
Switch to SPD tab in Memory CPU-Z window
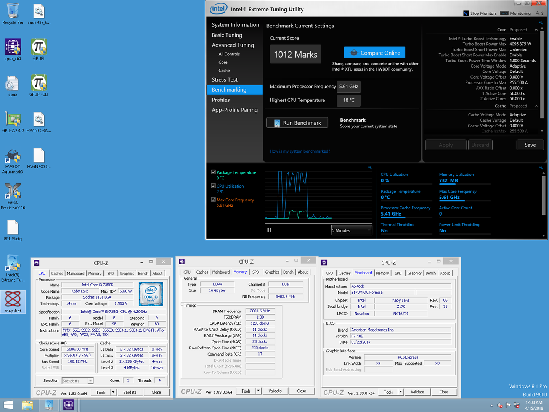click(x=255, y=272)
